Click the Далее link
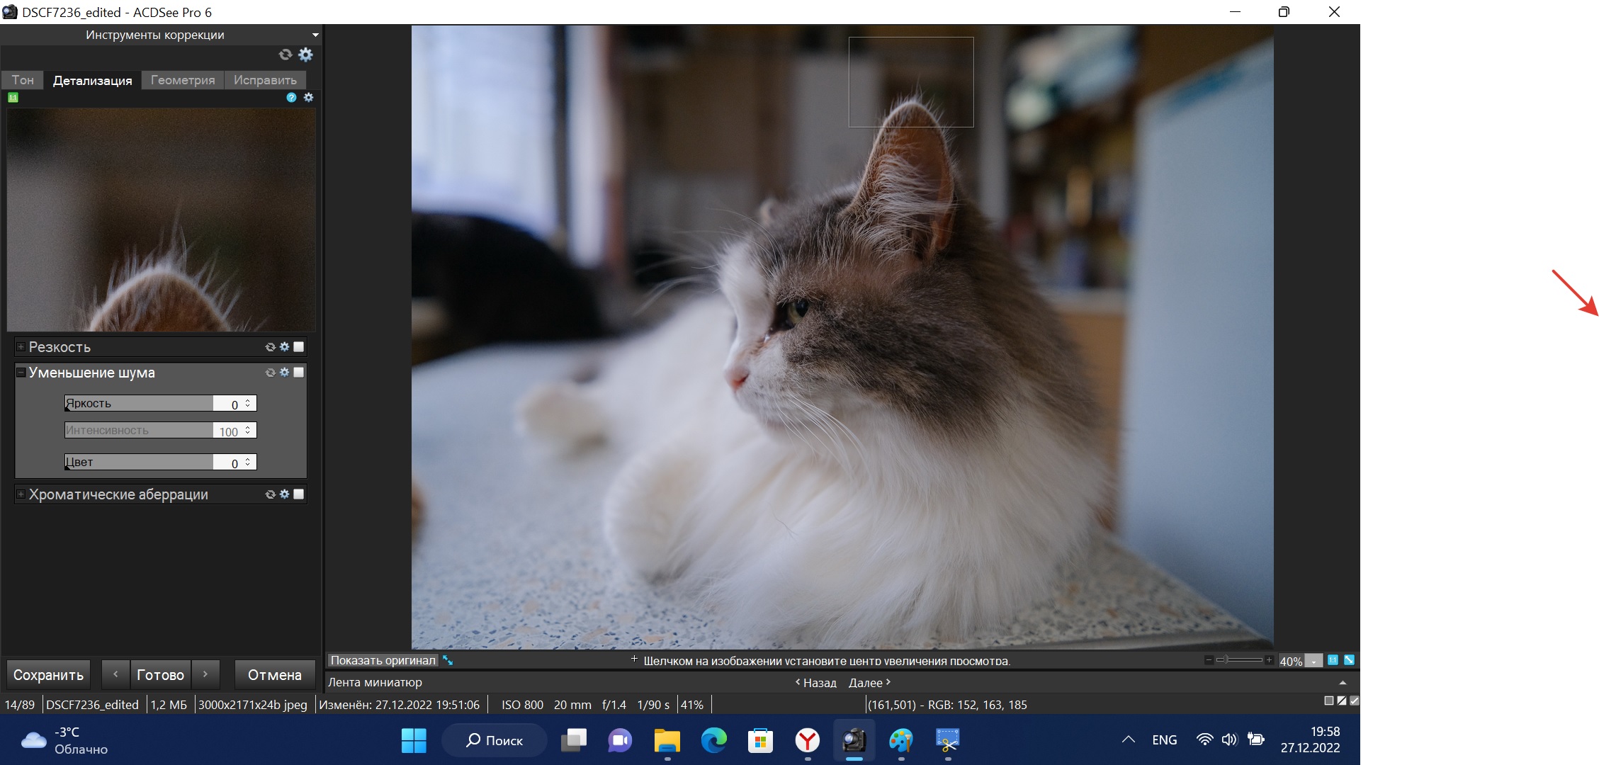1599x765 pixels. [870, 683]
